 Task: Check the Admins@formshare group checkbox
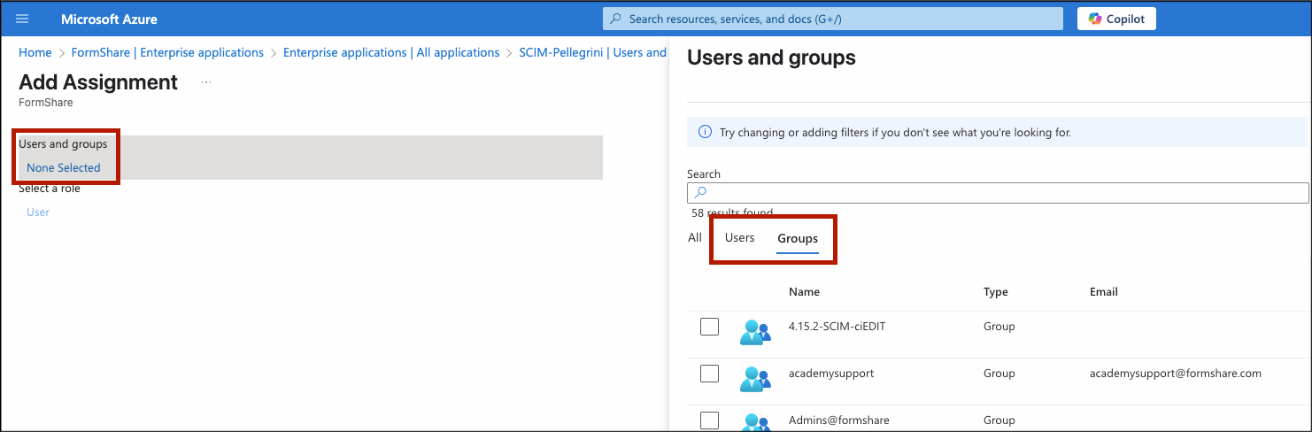click(x=709, y=420)
